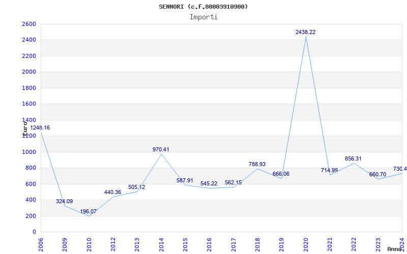
Task: Select x-axis year 2010
Action: [89, 244]
